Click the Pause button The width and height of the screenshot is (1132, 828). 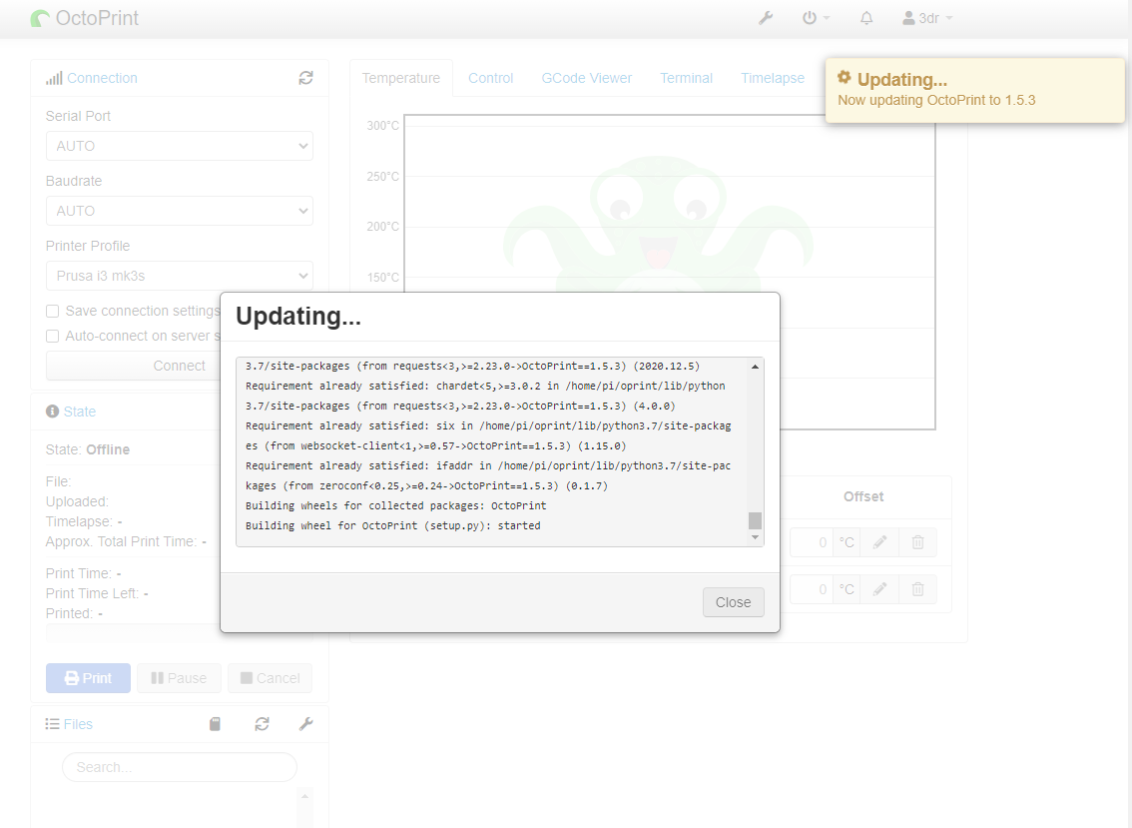(179, 678)
